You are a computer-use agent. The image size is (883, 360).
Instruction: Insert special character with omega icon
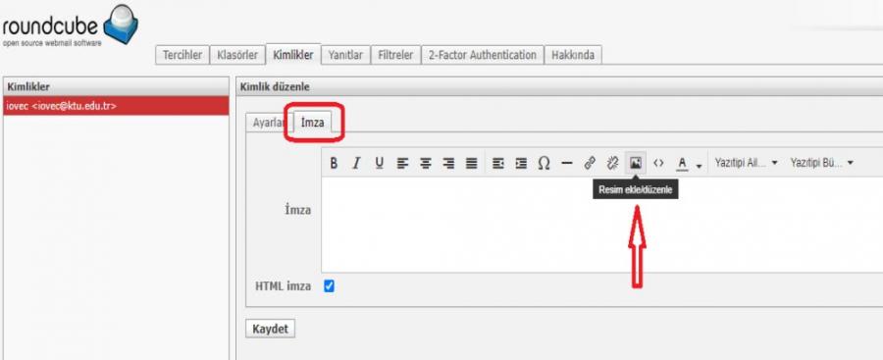544,164
